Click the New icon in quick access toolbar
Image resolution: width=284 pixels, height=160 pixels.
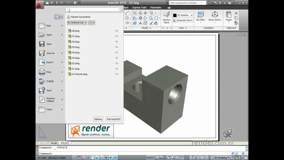[x=47, y=3]
